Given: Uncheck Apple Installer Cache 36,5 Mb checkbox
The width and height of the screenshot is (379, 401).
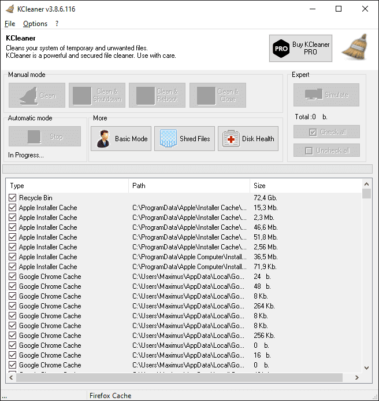Looking at the screenshot, I should point(12,257).
